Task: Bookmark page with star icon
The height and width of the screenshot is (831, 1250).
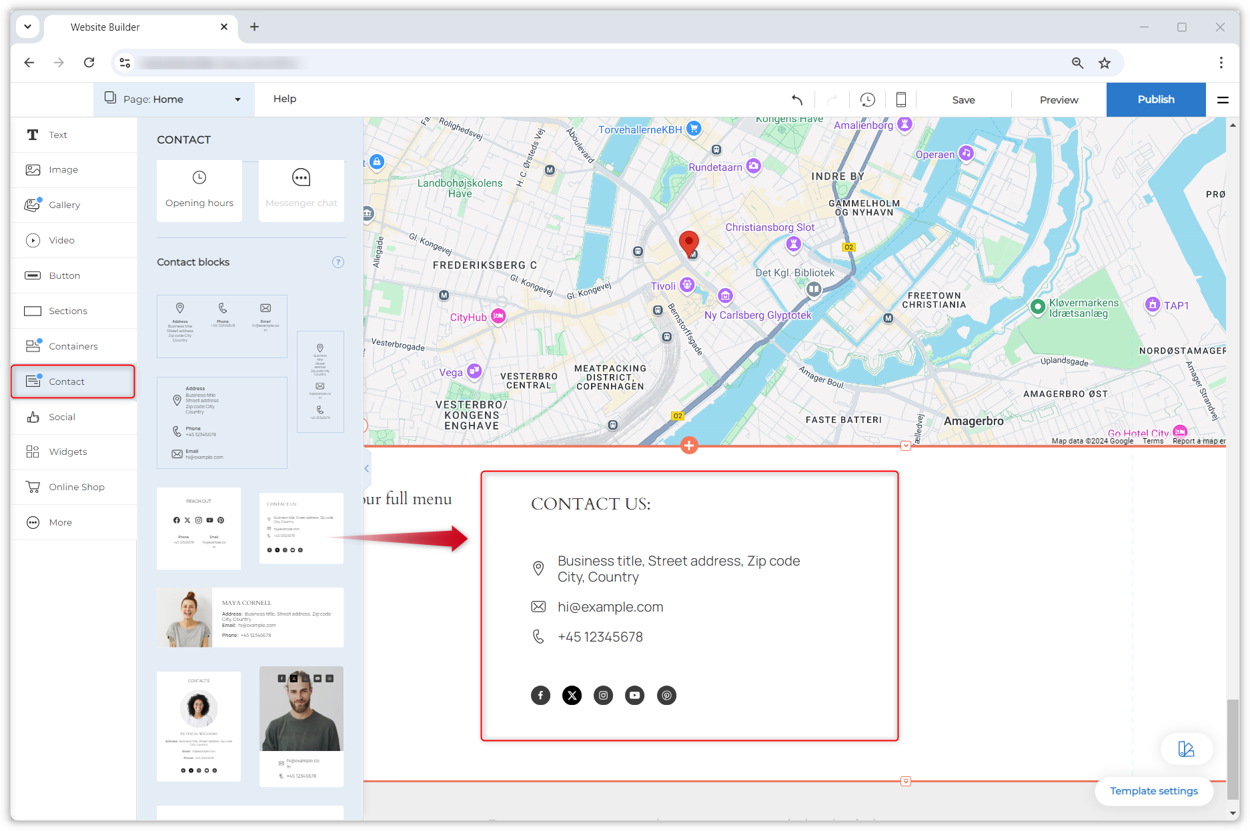Action: click(1105, 63)
